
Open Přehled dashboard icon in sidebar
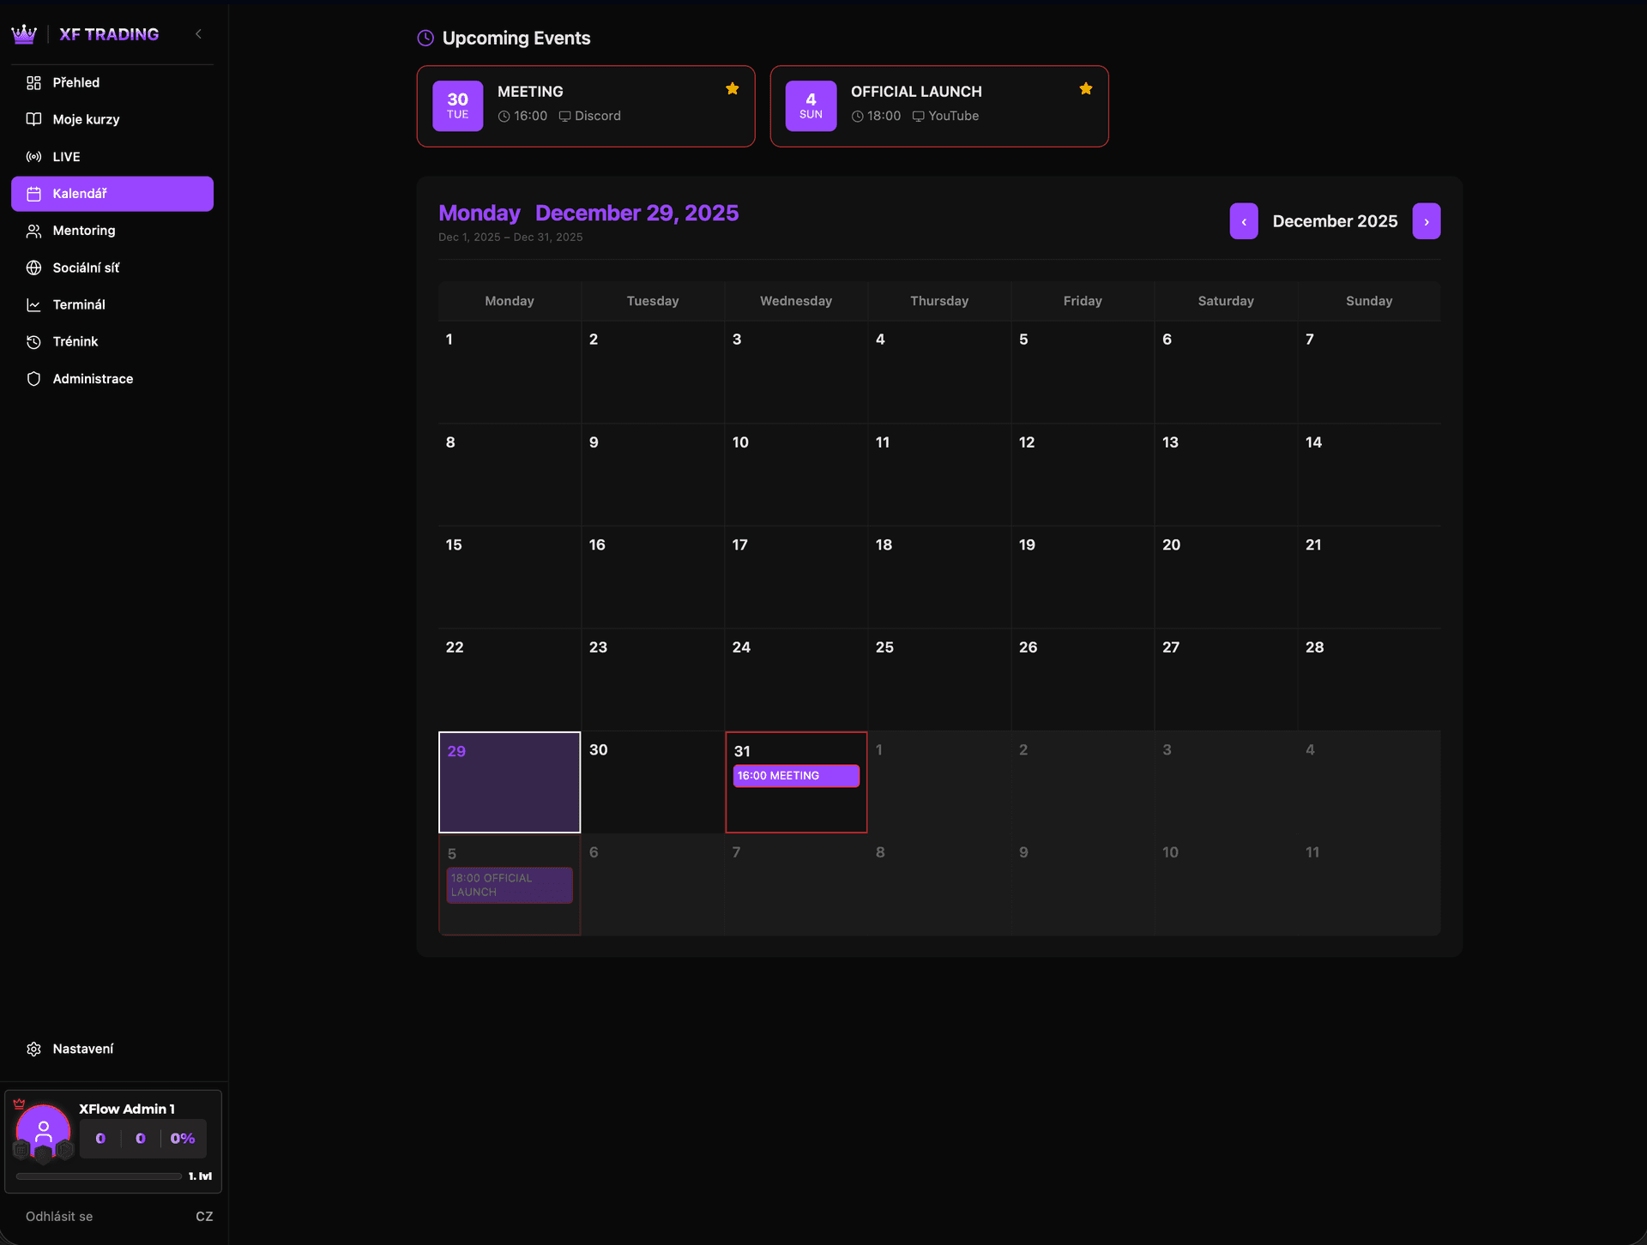tap(33, 83)
